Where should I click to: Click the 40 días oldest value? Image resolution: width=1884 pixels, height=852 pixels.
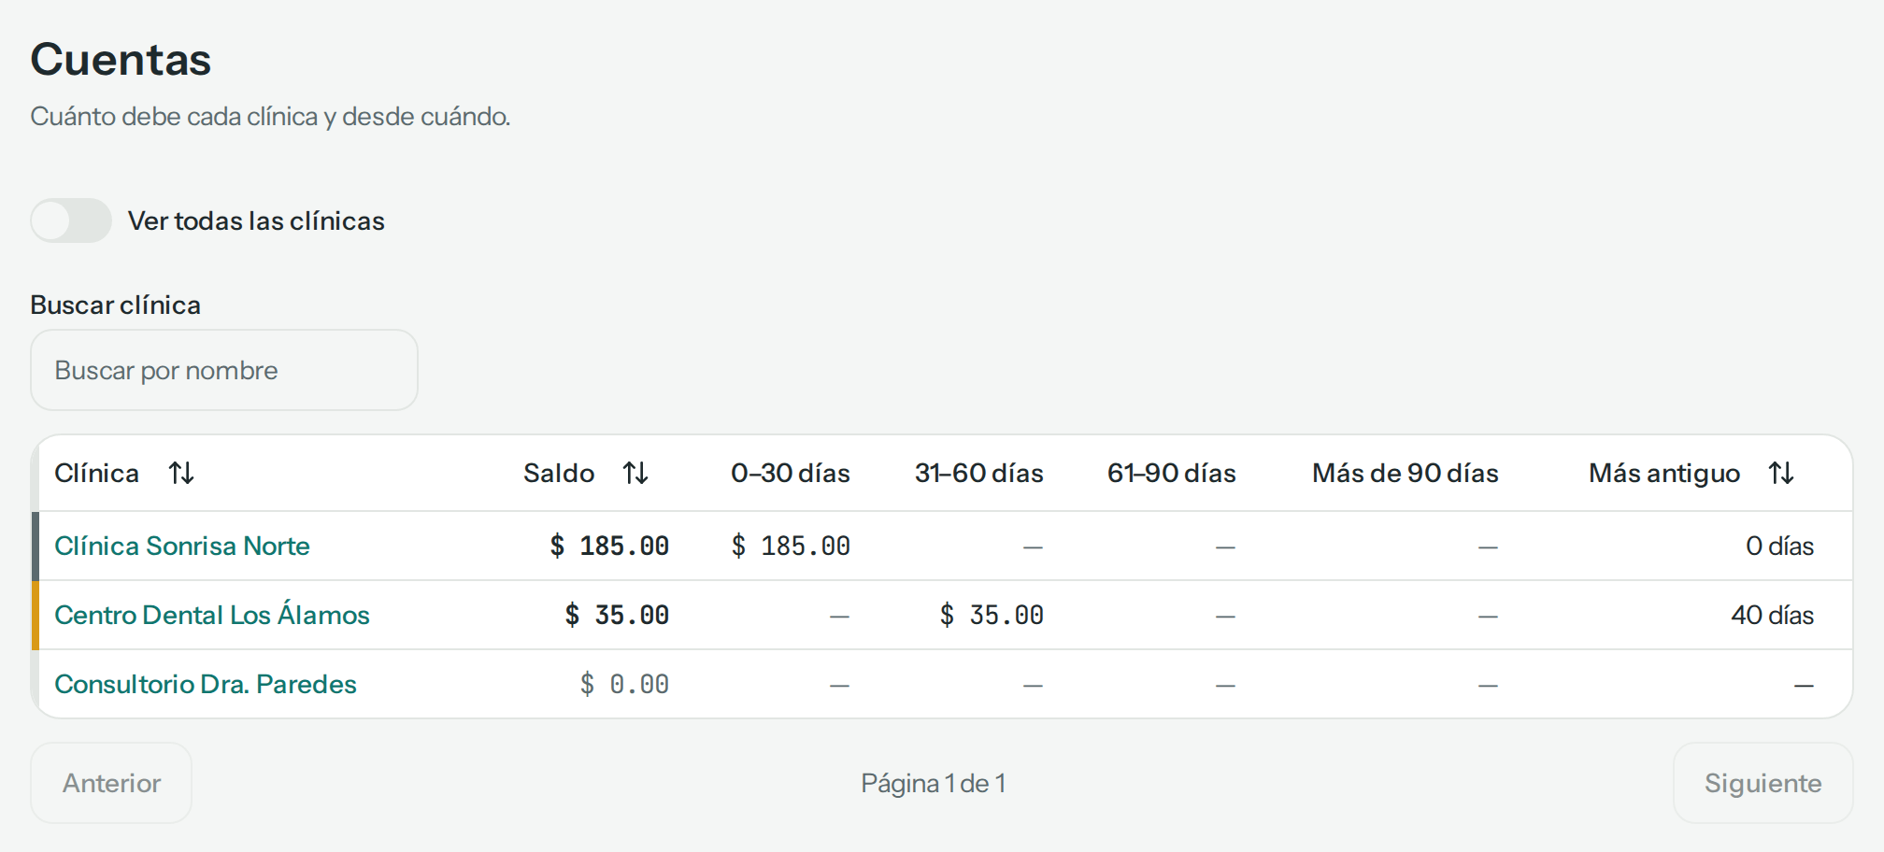click(x=1772, y=615)
